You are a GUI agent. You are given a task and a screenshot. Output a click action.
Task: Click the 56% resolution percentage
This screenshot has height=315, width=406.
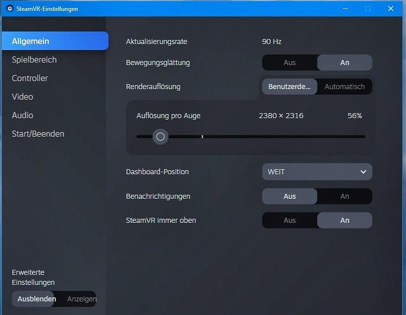[355, 116]
